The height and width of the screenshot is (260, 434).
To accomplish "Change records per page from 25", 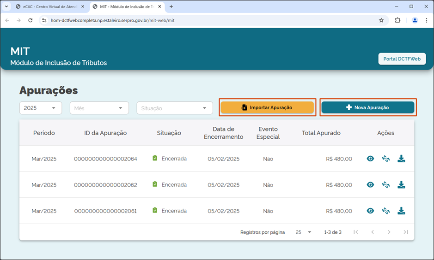I will coord(303,232).
